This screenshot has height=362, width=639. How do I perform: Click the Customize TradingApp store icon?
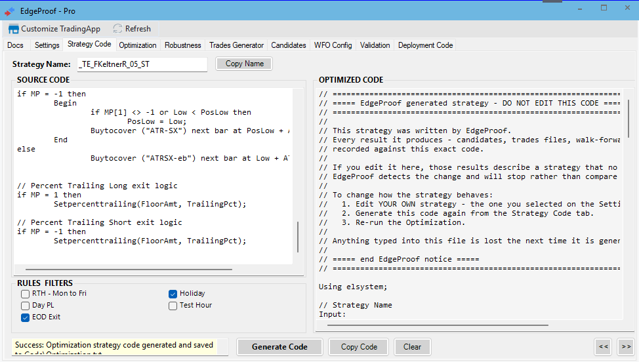[13, 29]
